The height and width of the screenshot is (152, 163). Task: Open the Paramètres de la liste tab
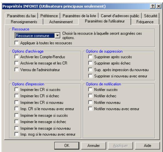coord(79,16)
